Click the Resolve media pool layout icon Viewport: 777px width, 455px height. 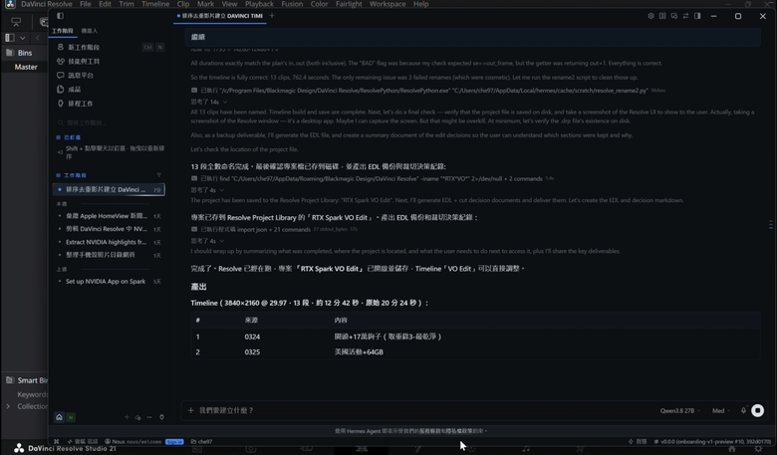pos(10,38)
